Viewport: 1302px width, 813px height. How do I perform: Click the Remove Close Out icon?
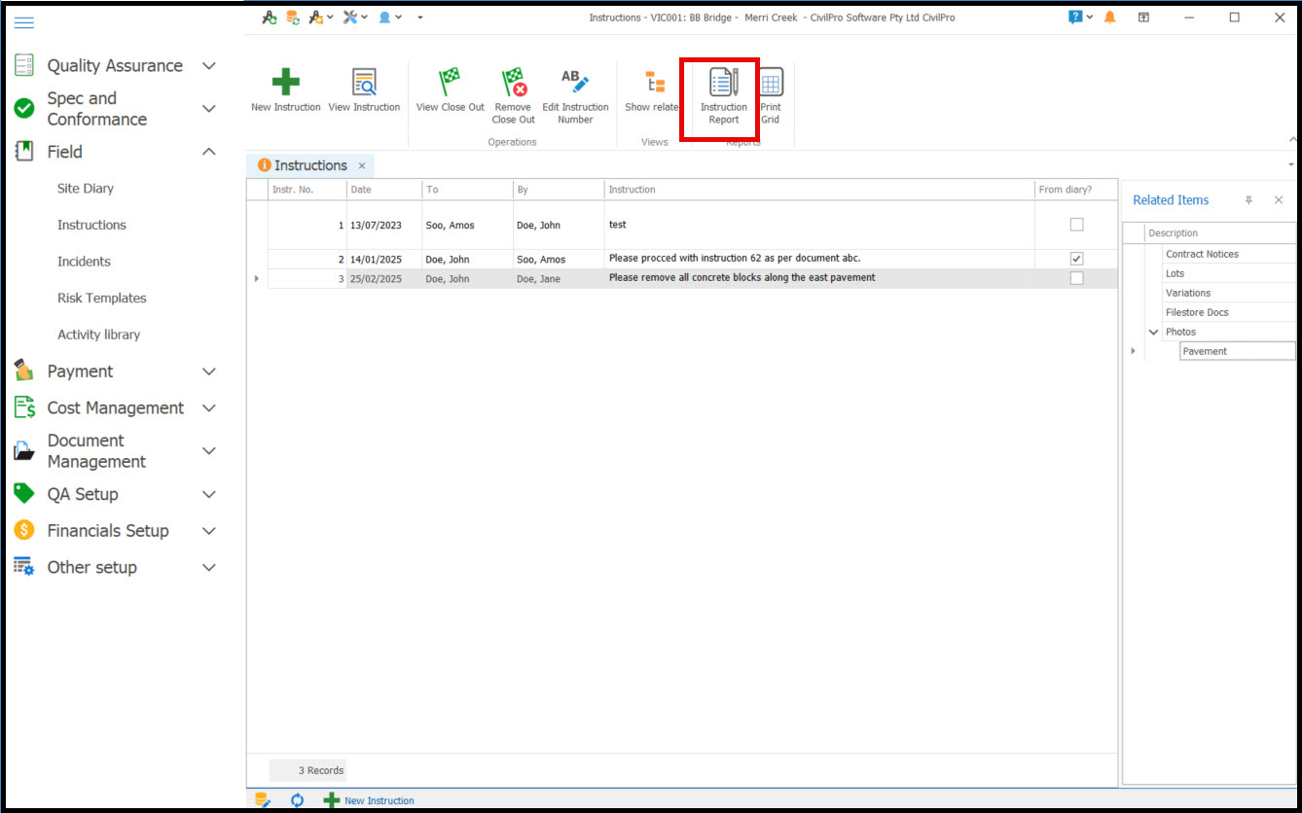pyautogui.click(x=513, y=85)
